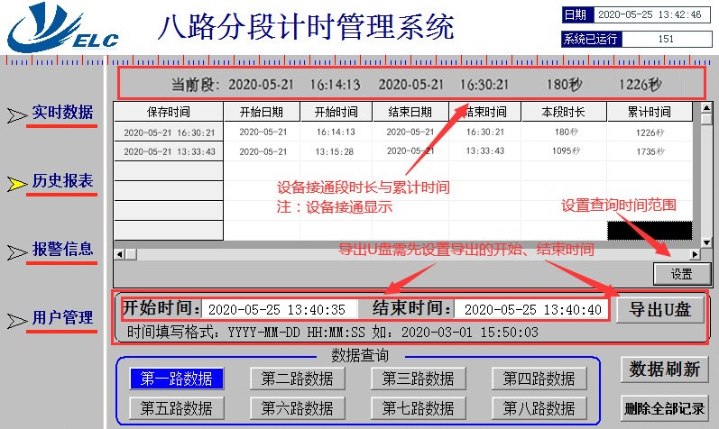Click the 设置 button under the table
Screen dimensions: 719x429
(681, 273)
